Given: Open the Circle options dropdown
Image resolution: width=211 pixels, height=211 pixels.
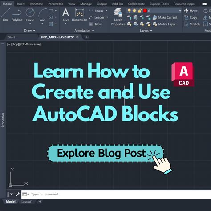Looking at the screenshot, I should tap(30, 24).
